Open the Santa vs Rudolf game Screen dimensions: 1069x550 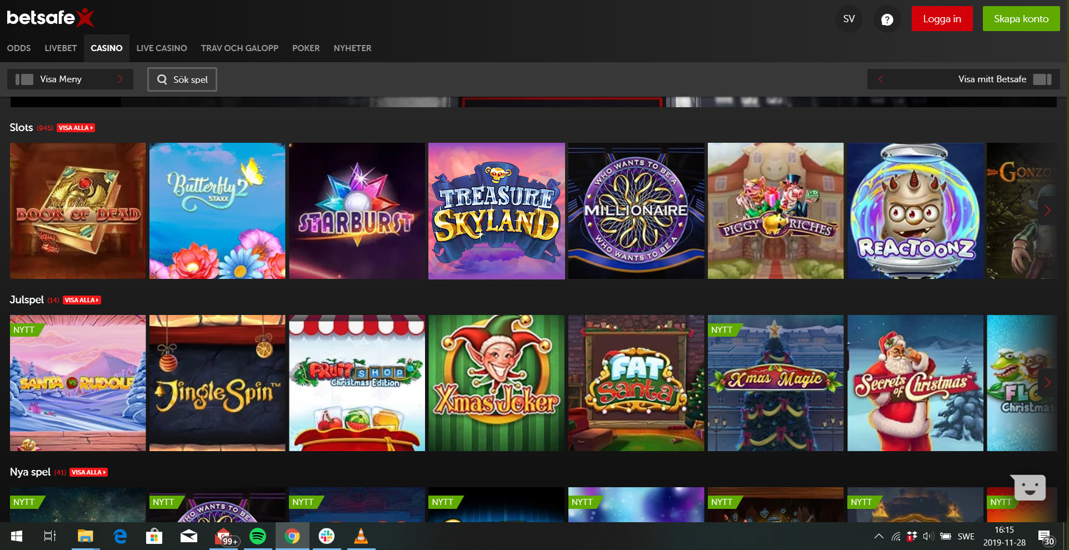78,383
